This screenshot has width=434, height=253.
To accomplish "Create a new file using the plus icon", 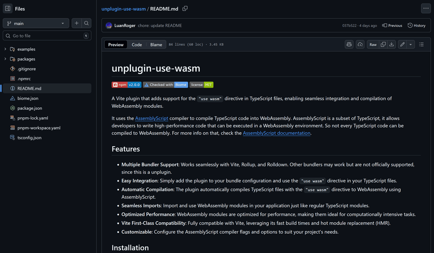I will [x=76, y=23].
